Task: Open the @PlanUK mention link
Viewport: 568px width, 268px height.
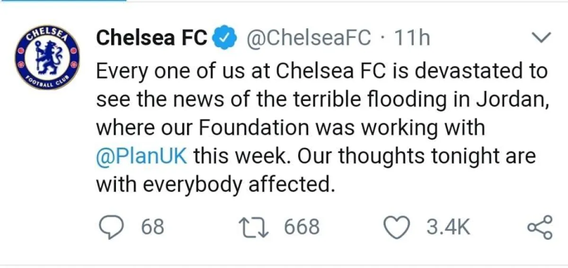Action: [x=142, y=156]
